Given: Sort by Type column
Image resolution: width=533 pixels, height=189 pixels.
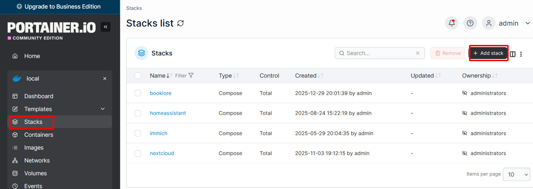Looking at the screenshot, I should [229, 76].
